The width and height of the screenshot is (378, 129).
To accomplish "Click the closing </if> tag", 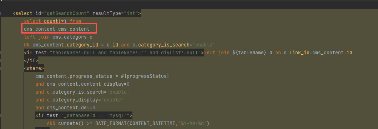I will (31, 60).
